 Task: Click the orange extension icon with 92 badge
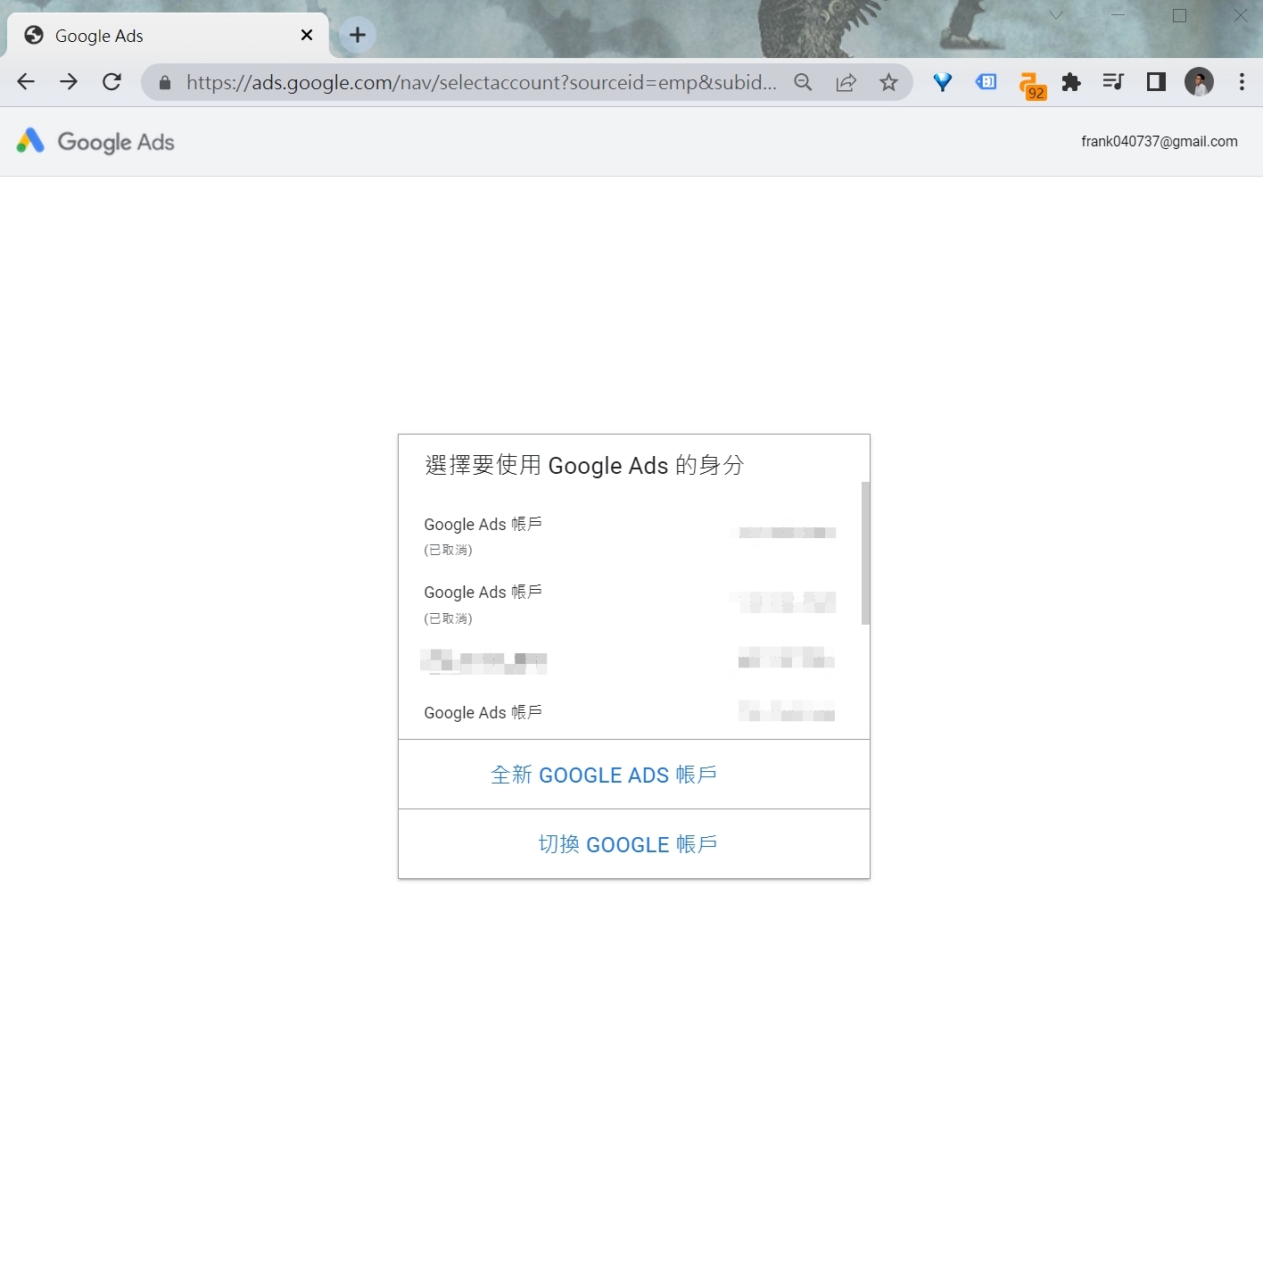[x=1030, y=84]
